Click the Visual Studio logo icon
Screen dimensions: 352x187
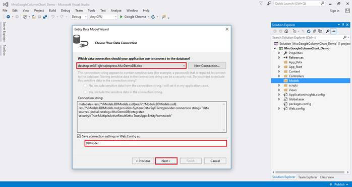coord(6,4)
